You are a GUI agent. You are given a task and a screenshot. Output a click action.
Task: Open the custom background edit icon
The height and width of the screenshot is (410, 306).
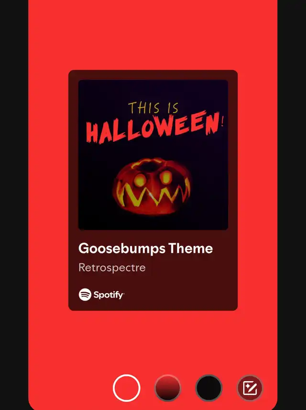[x=250, y=388]
